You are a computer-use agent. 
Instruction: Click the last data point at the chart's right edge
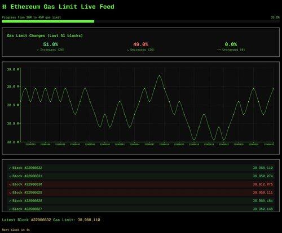point(273,88)
